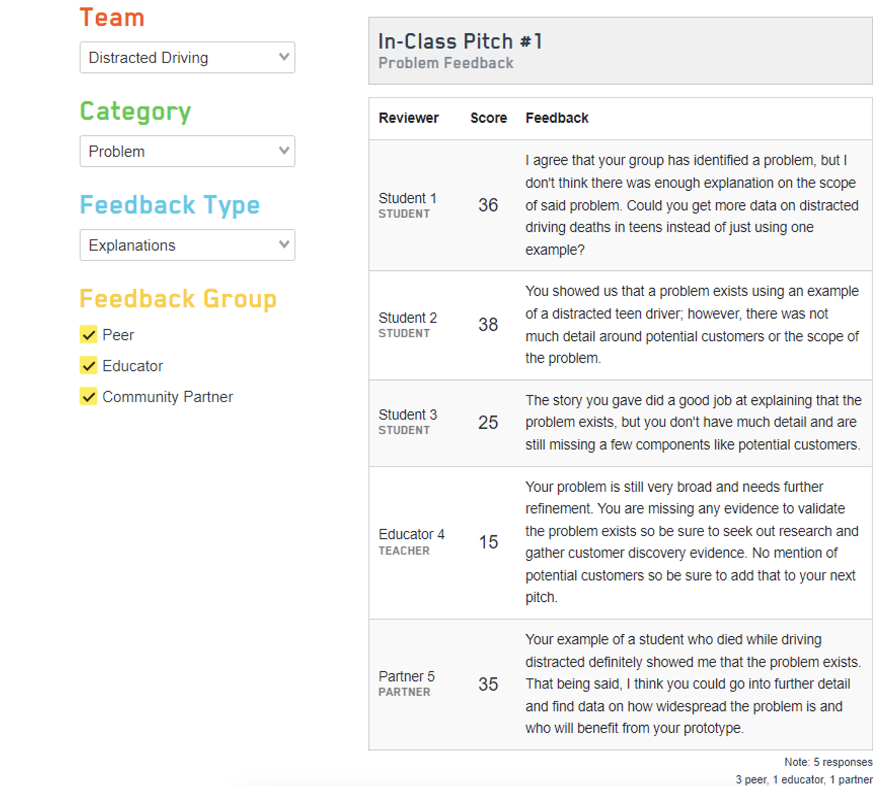The image size is (884, 786).
Task: Uncheck the Peer feedback group checkbox
Action: tap(89, 335)
